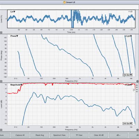Open the Magnitude graph type dropdown
This screenshot has height=139, width=139.
pos(16,85)
